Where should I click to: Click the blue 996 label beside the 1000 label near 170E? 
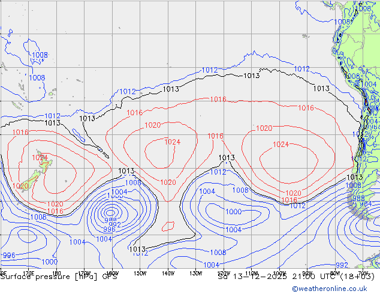point(9,255)
